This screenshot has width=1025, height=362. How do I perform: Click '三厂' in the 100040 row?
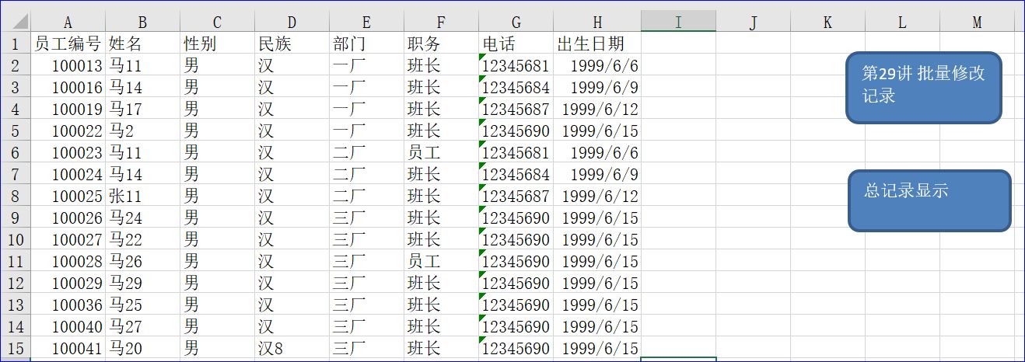pyautogui.click(x=367, y=326)
